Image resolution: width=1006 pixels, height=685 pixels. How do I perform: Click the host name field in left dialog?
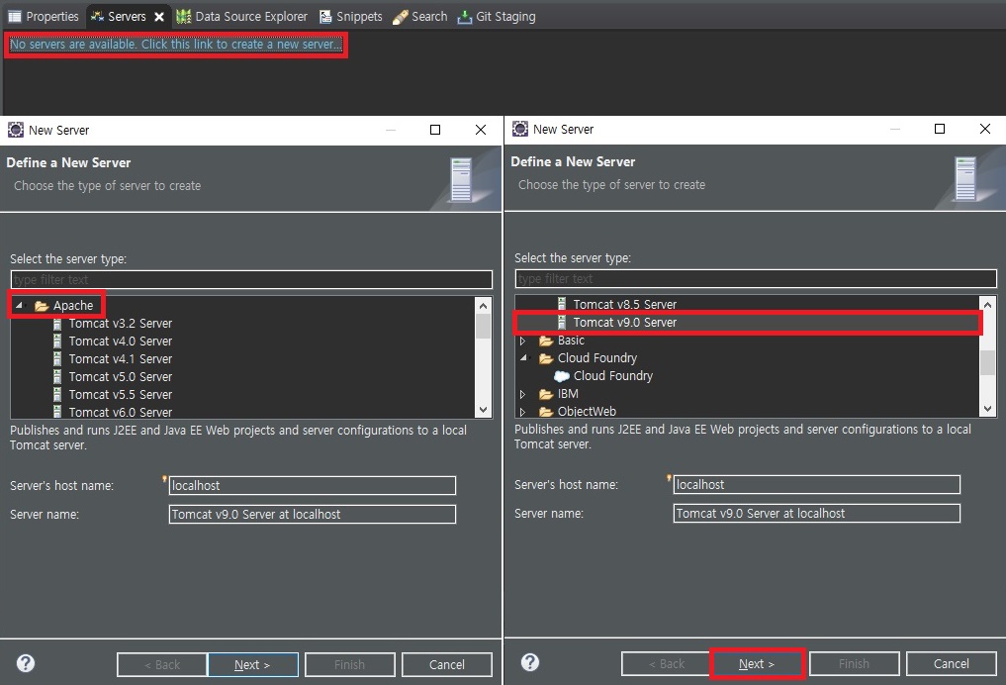(313, 485)
